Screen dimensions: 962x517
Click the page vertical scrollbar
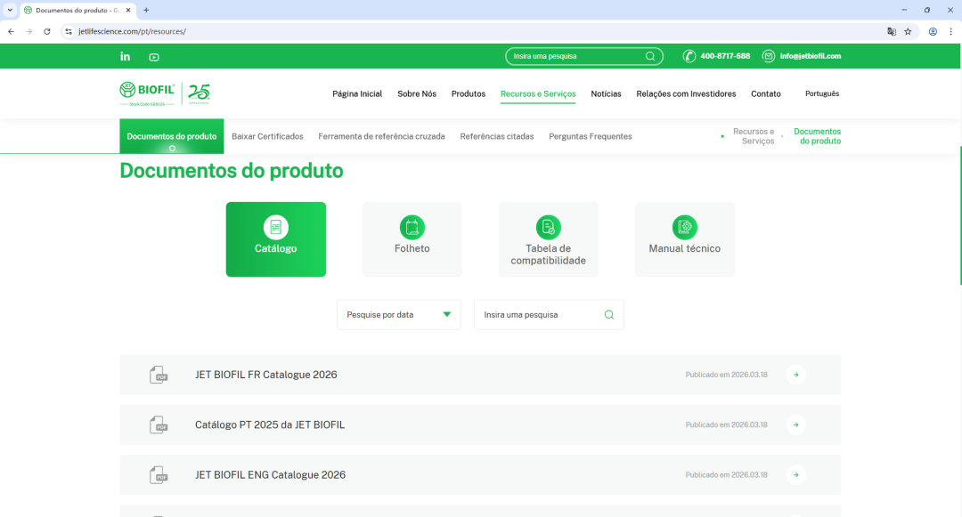pos(960,215)
